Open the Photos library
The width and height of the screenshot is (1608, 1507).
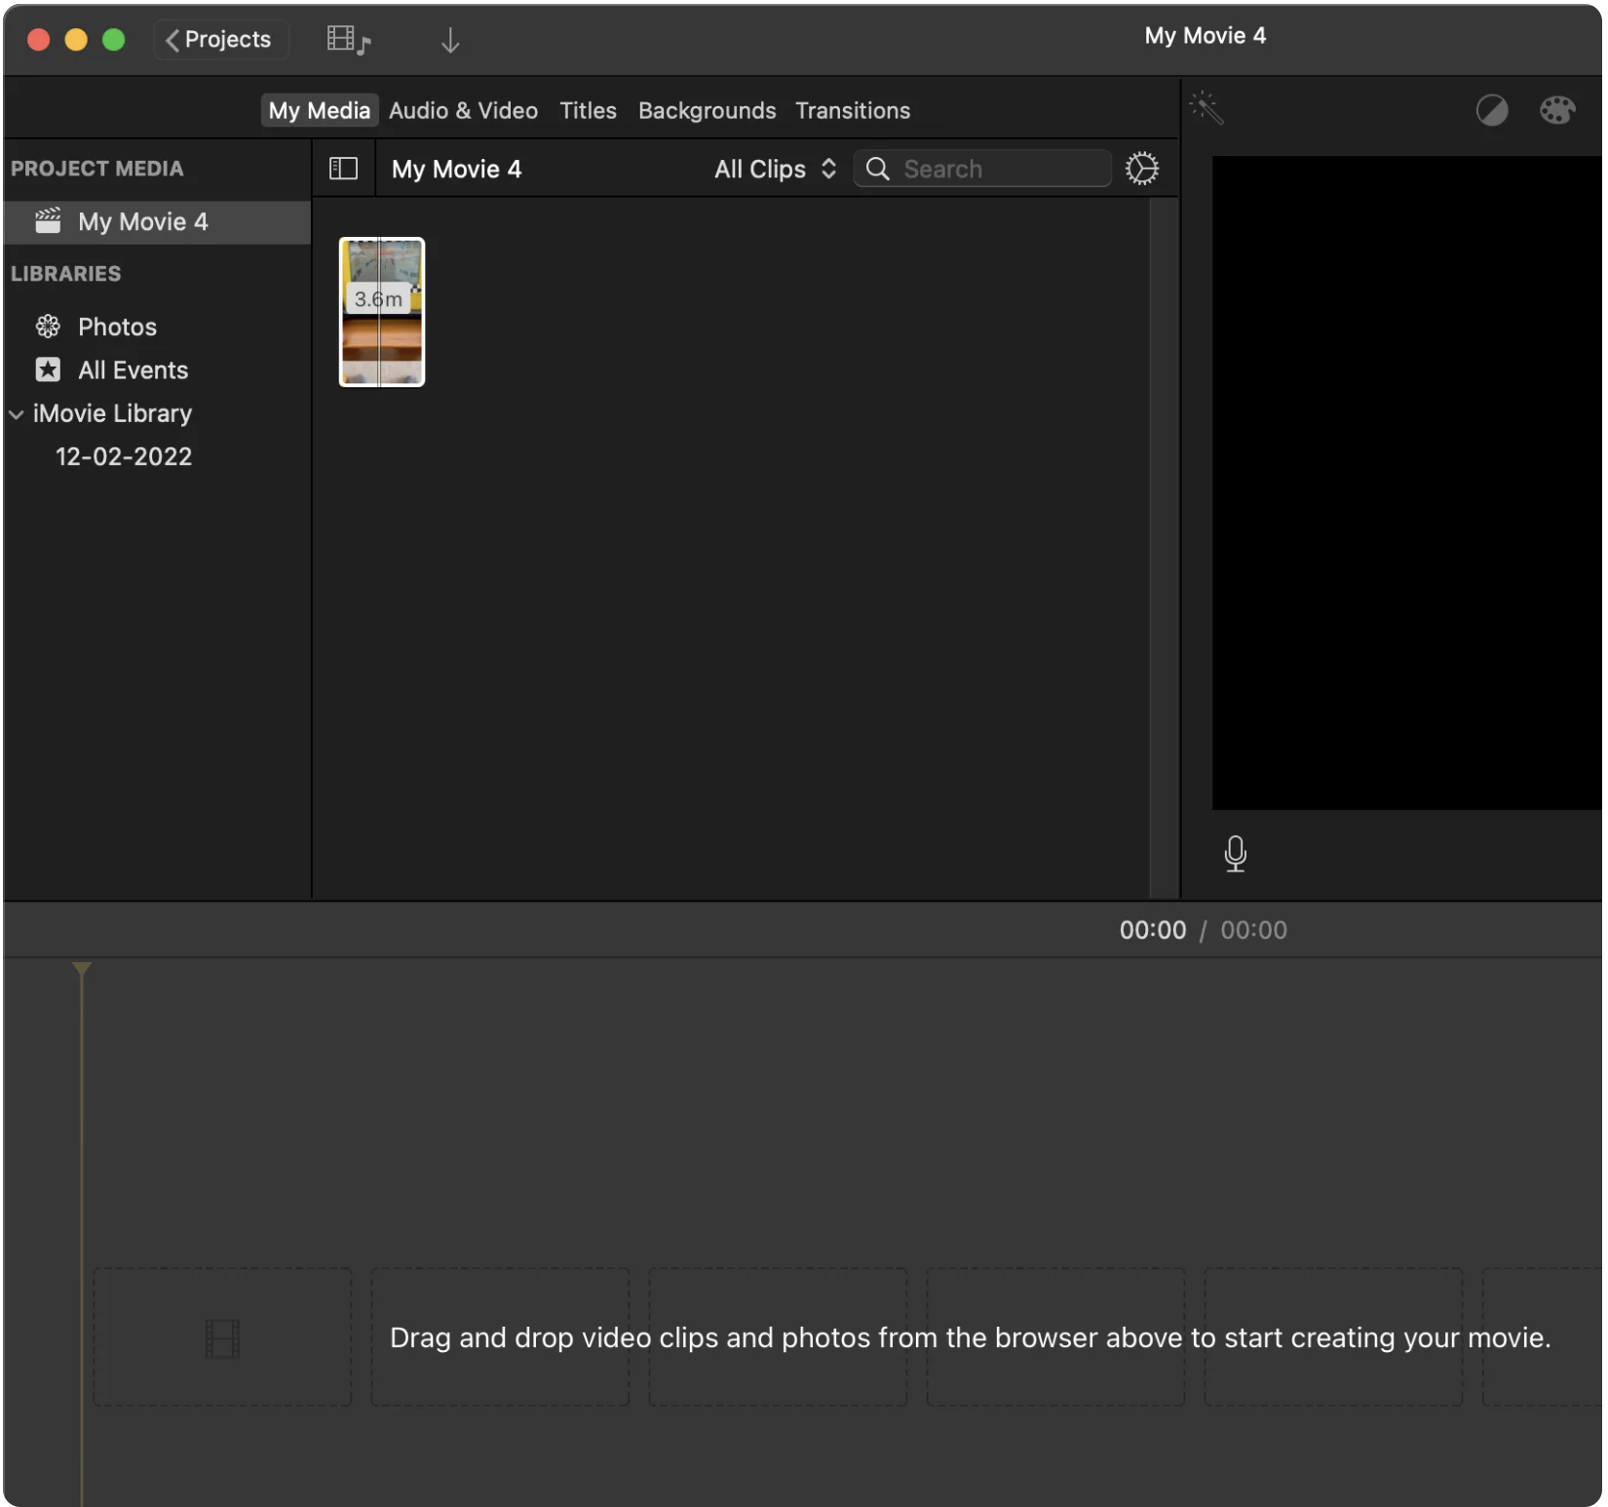point(117,326)
